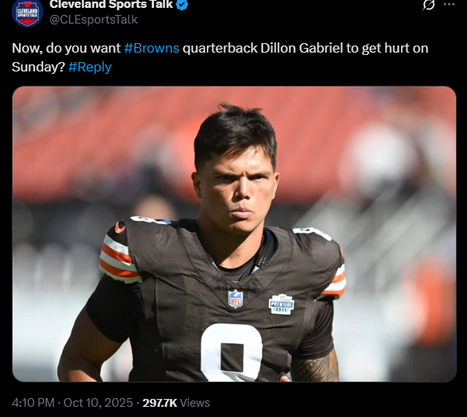Click the 297.7K view count
467x417 pixels.
pyautogui.click(x=160, y=403)
